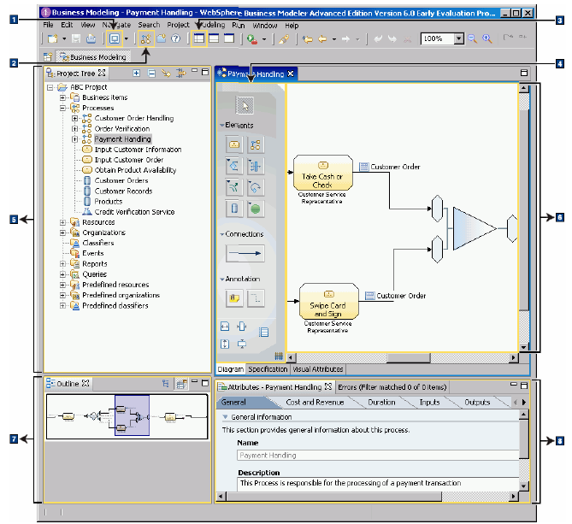The width and height of the screenshot is (572, 524).
Task: Collapse the Connections palette section
Action: click(221, 234)
